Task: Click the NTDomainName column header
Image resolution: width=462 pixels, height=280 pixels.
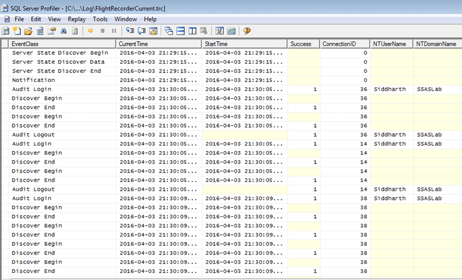Action: [438, 44]
